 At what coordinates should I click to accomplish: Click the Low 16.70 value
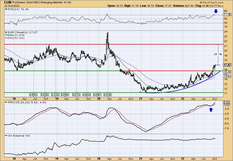pyautogui.click(x=147, y=6)
